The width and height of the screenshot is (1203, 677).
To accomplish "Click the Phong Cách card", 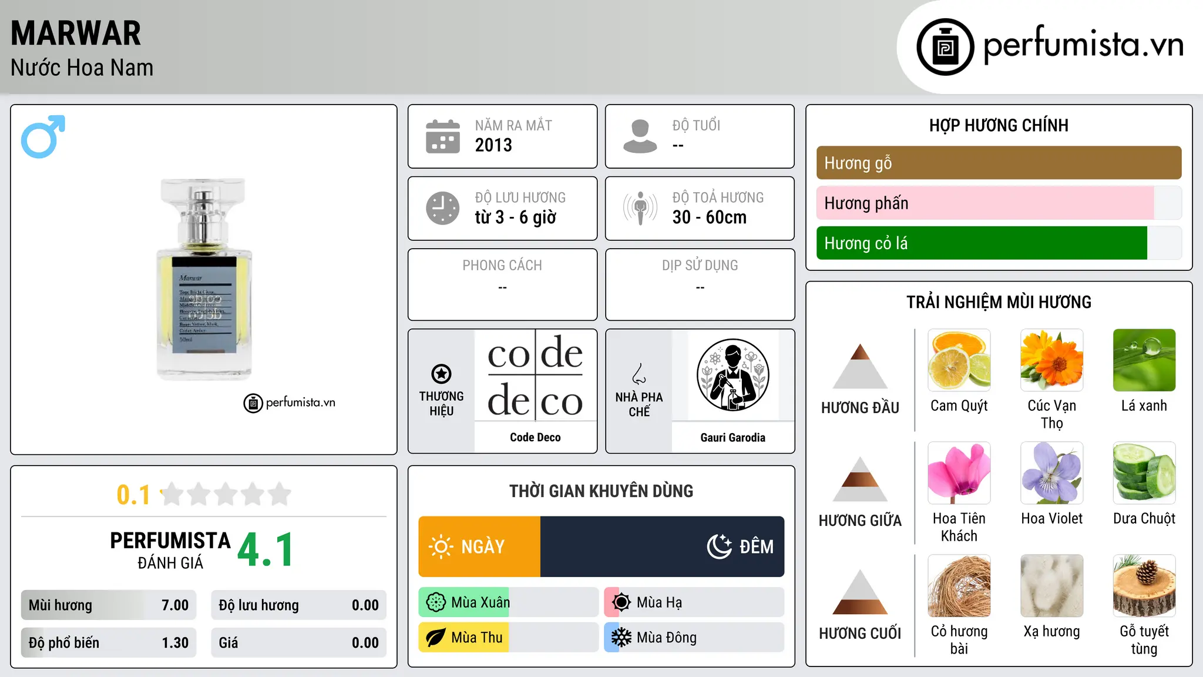I will point(502,284).
